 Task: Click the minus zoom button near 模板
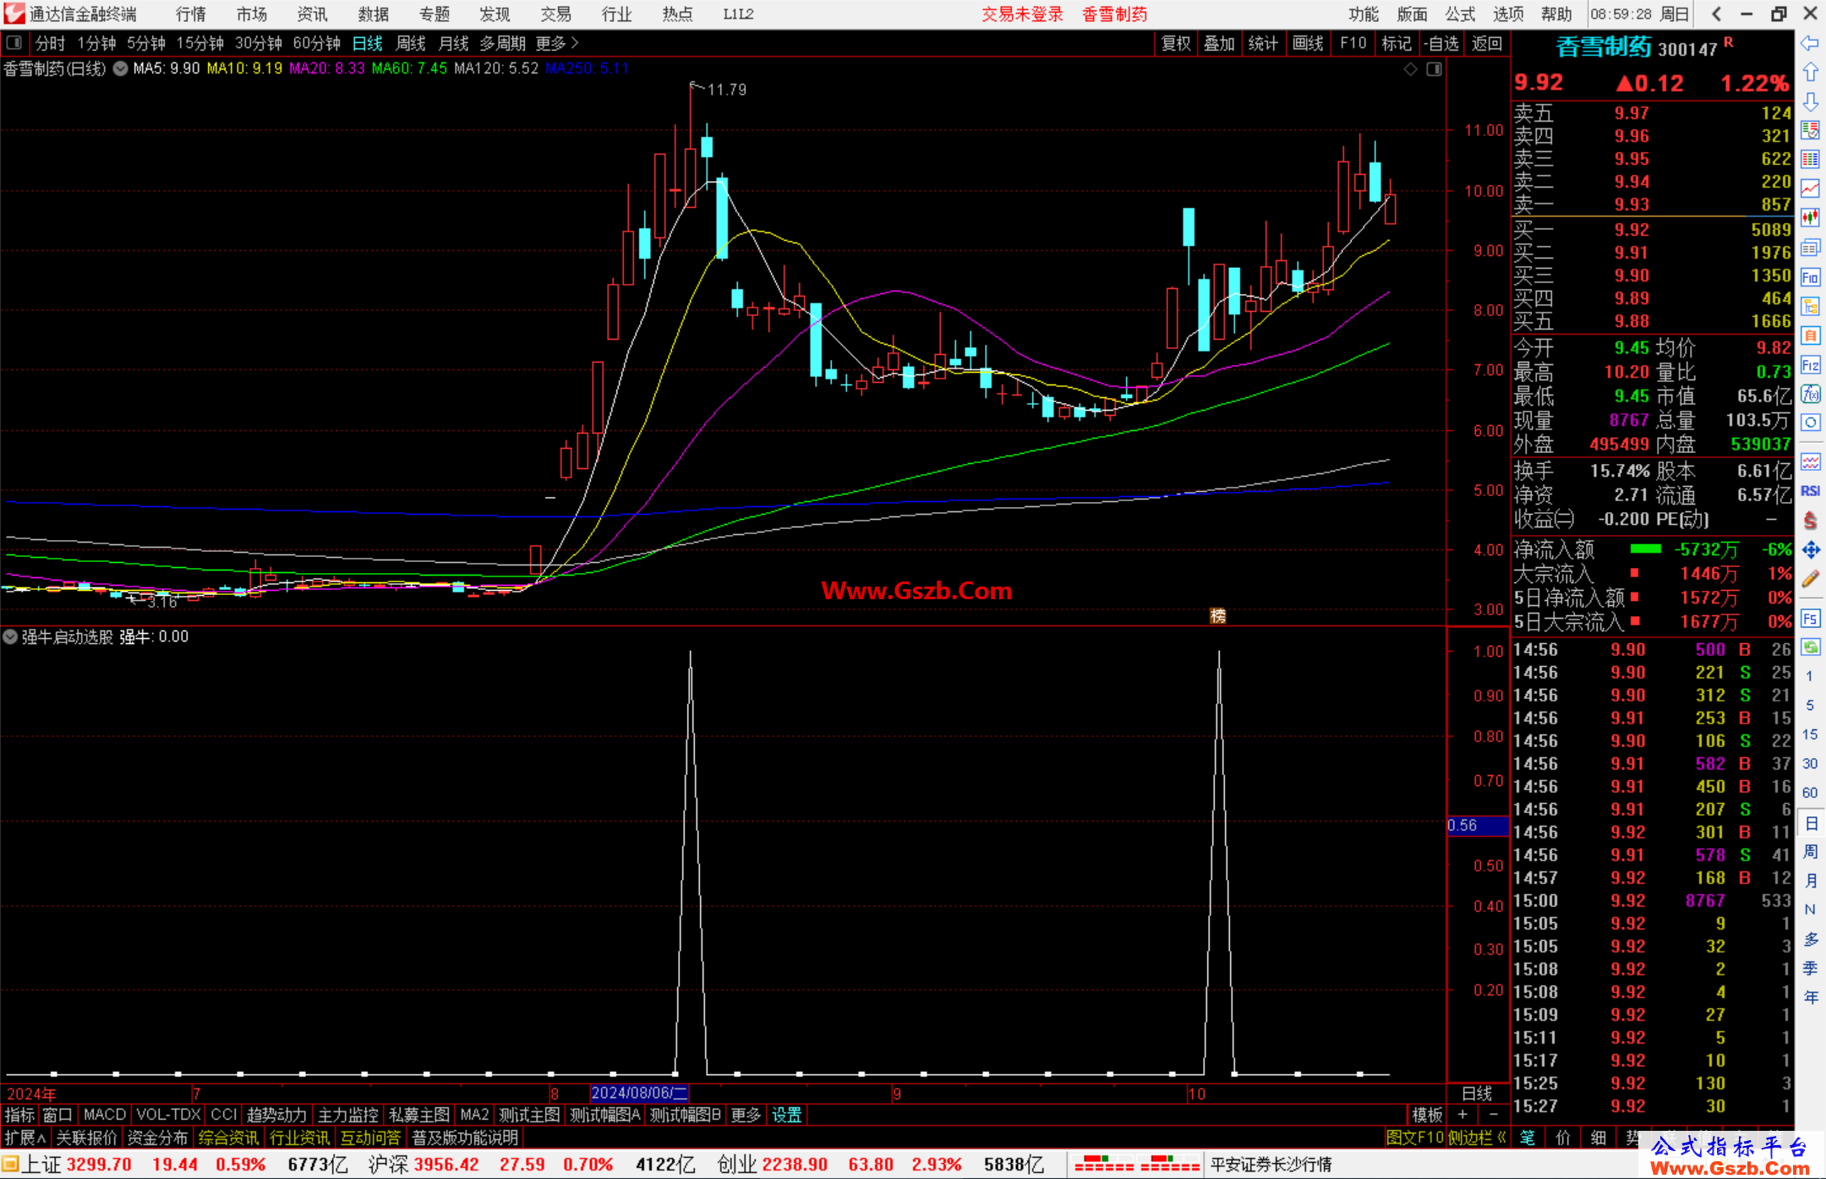pos(1493,1115)
